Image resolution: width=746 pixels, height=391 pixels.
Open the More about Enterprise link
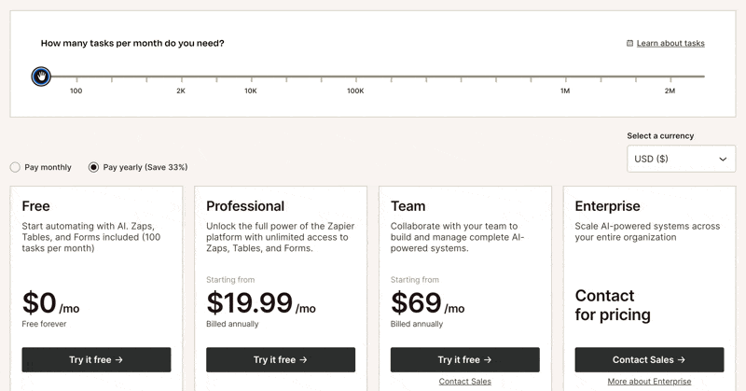click(649, 381)
